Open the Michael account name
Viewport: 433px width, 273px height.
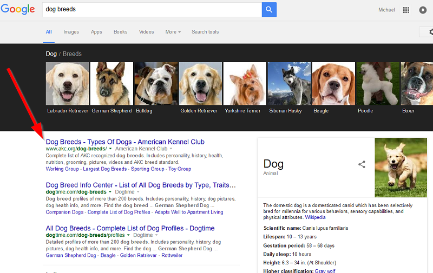point(386,10)
